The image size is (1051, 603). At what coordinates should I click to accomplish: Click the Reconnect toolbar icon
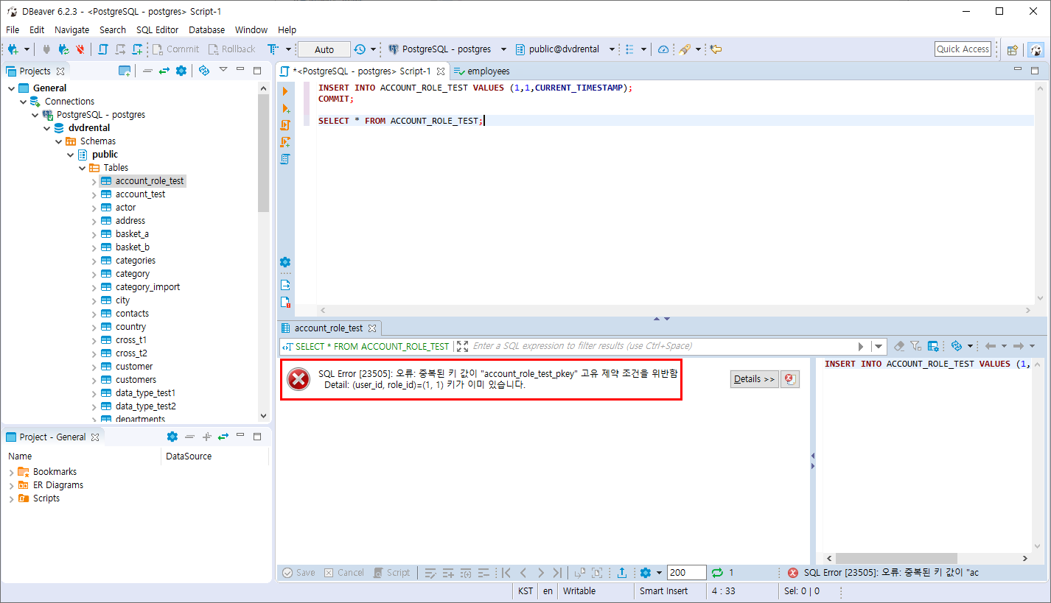63,49
